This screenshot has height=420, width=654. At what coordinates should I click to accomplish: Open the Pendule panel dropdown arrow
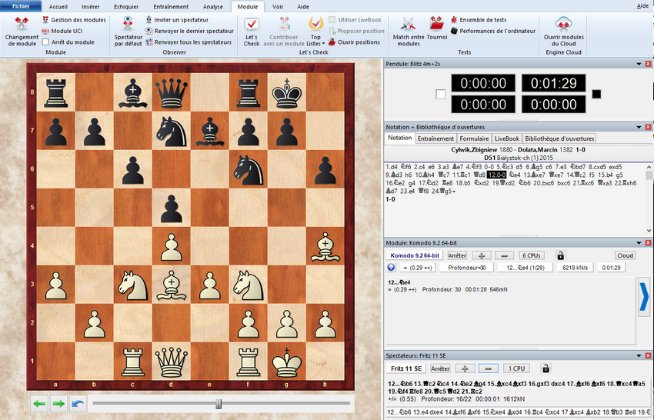[638, 62]
